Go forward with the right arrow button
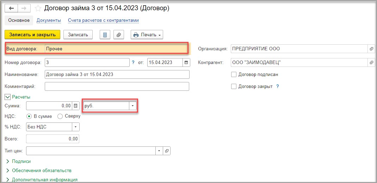377x183 pixels. click(24, 8)
